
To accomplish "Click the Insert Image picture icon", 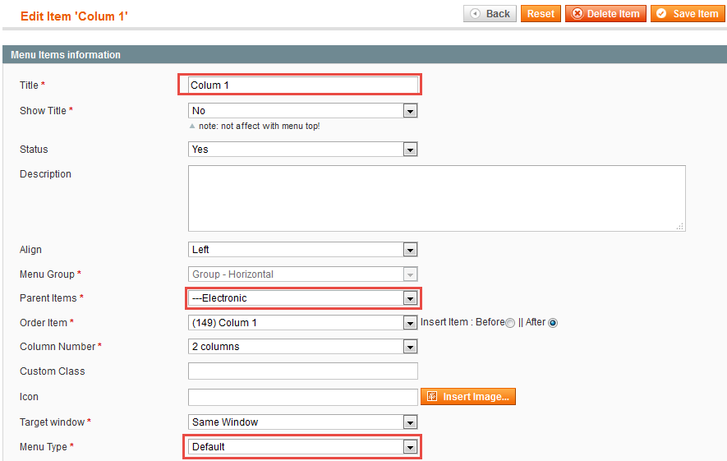I will pos(431,397).
